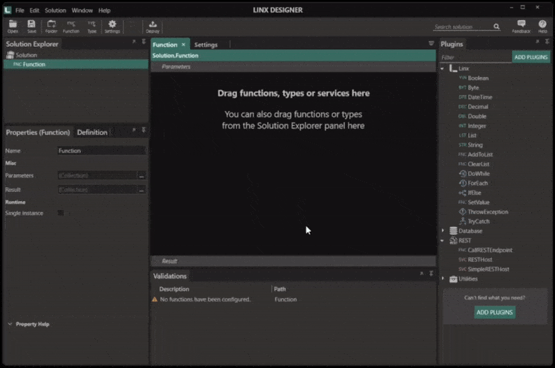This screenshot has height=368, width=555.
Task: Close the Function editor tab
Action: [x=183, y=44]
